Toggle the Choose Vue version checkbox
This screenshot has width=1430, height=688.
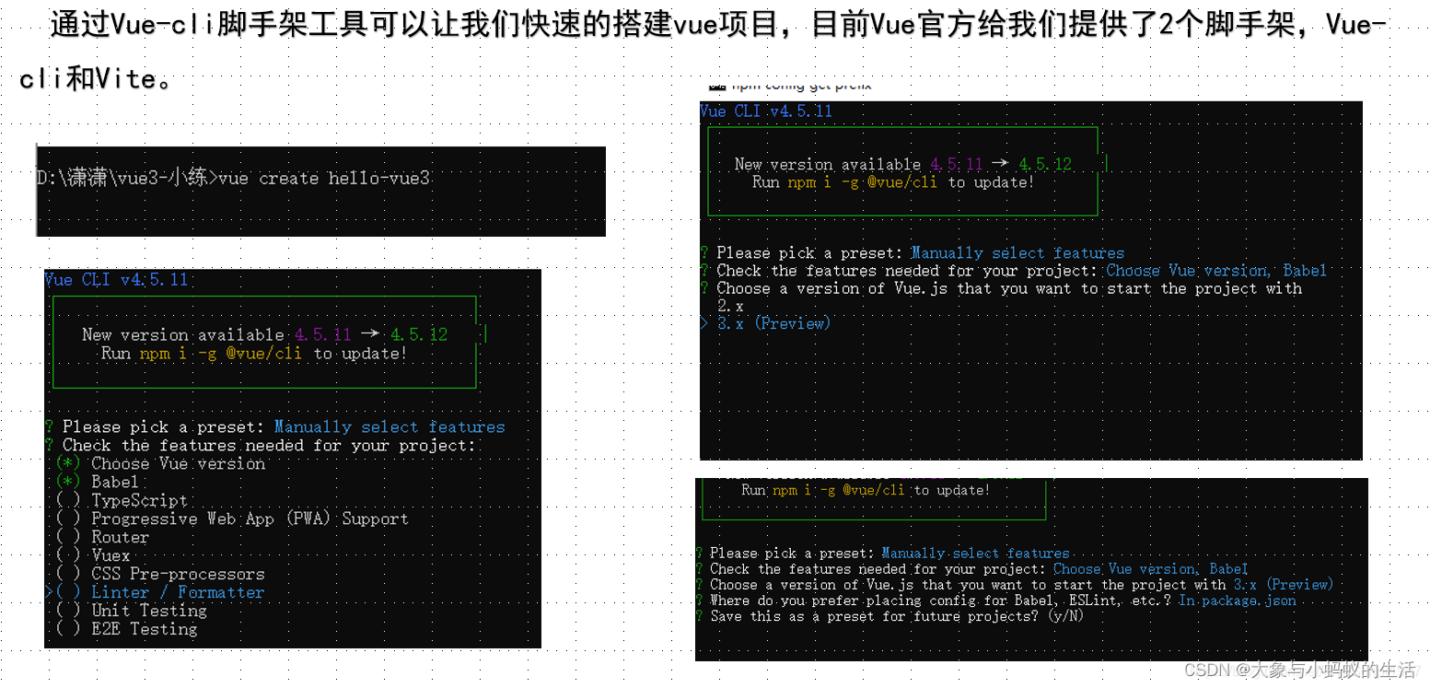68,463
